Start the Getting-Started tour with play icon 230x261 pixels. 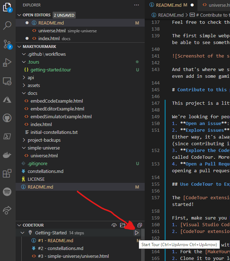point(137,233)
